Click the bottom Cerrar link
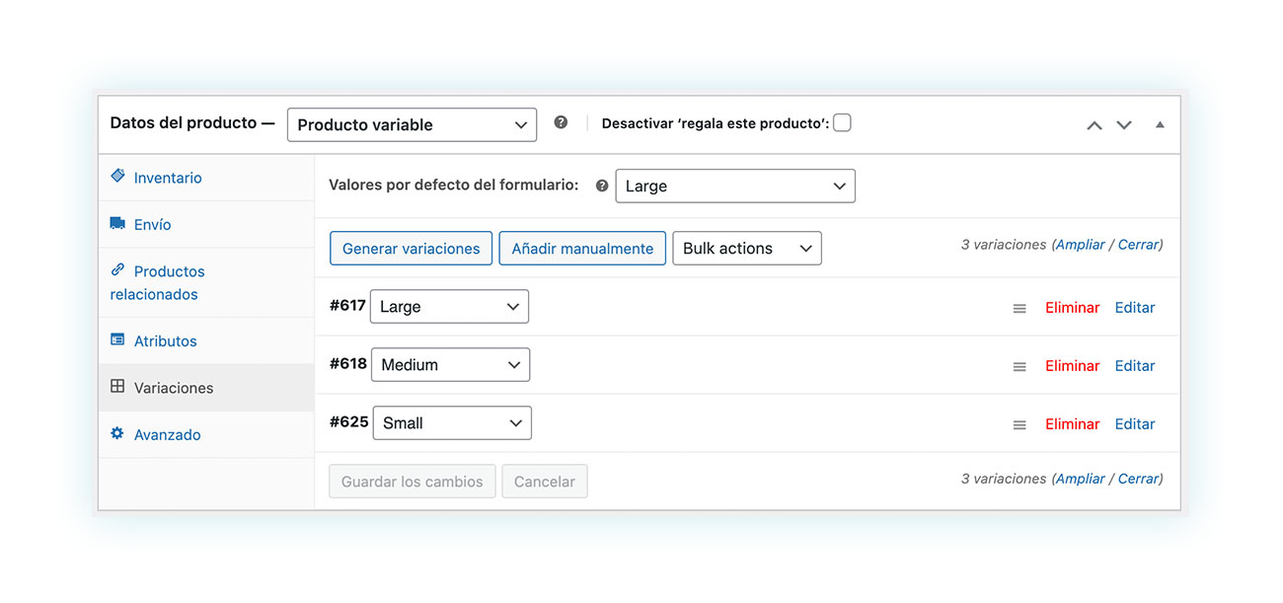The image size is (1283, 603). [x=1139, y=479]
